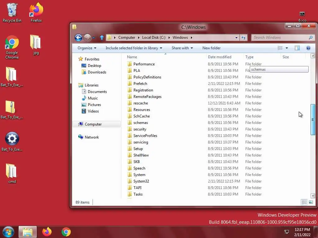The image size is (318, 238).
Task: Open File Explorer from the taskbar
Action: click(x=28, y=232)
